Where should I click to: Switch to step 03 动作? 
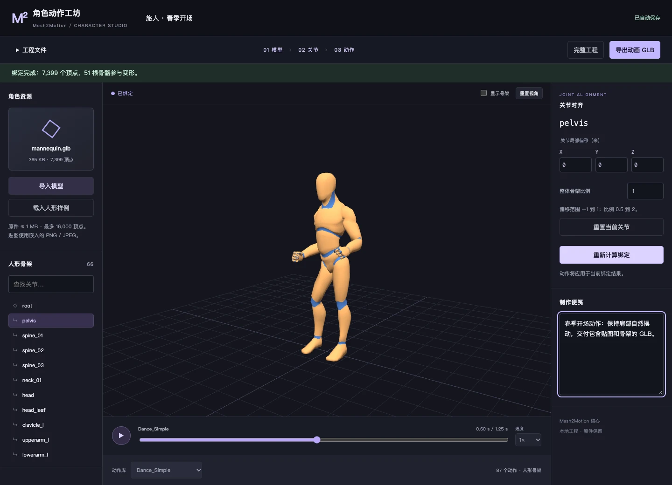tap(344, 50)
